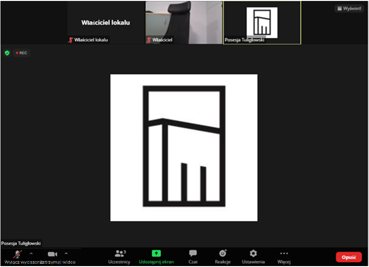
Task: Select the Właściciel lokalu participant tile
Action: coord(106,22)
